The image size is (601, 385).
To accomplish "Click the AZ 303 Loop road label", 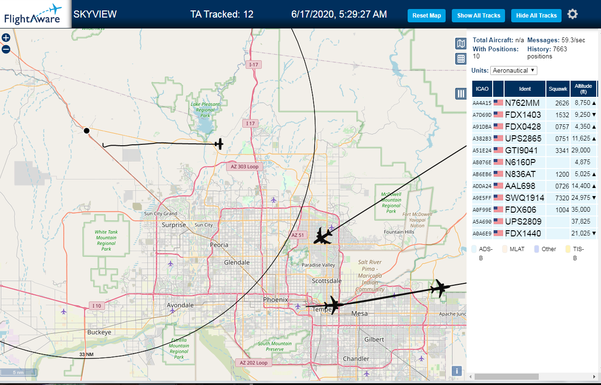I will 245,167.
